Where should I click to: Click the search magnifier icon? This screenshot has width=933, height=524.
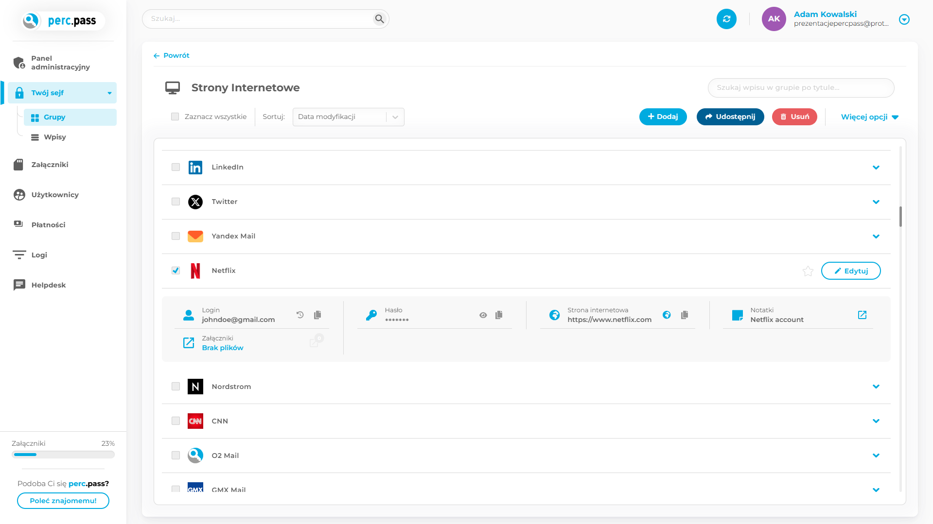(379, 19)
